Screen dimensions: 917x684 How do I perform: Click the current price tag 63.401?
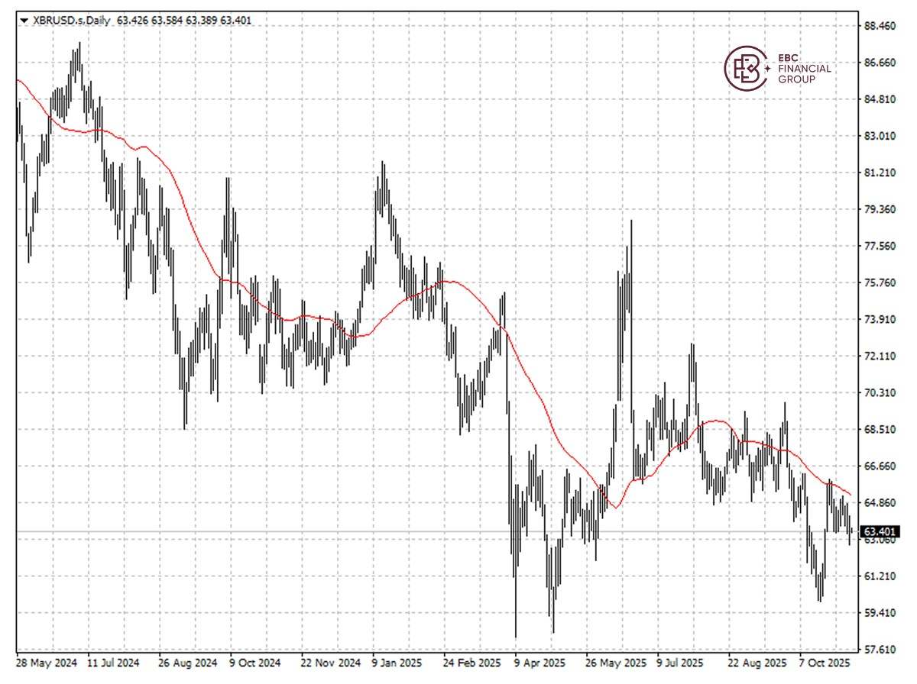[x=879, y=530]
